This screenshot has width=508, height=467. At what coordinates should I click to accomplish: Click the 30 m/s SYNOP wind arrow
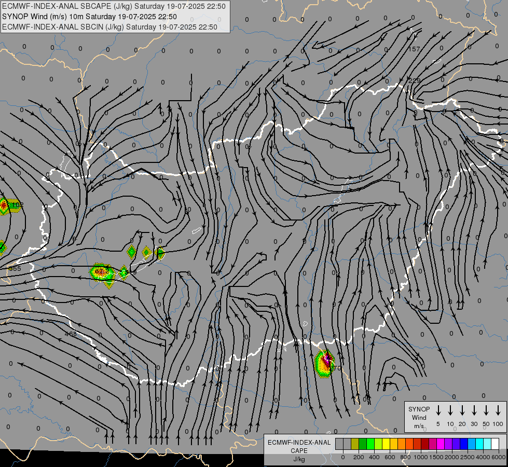[x=474, y=410]
